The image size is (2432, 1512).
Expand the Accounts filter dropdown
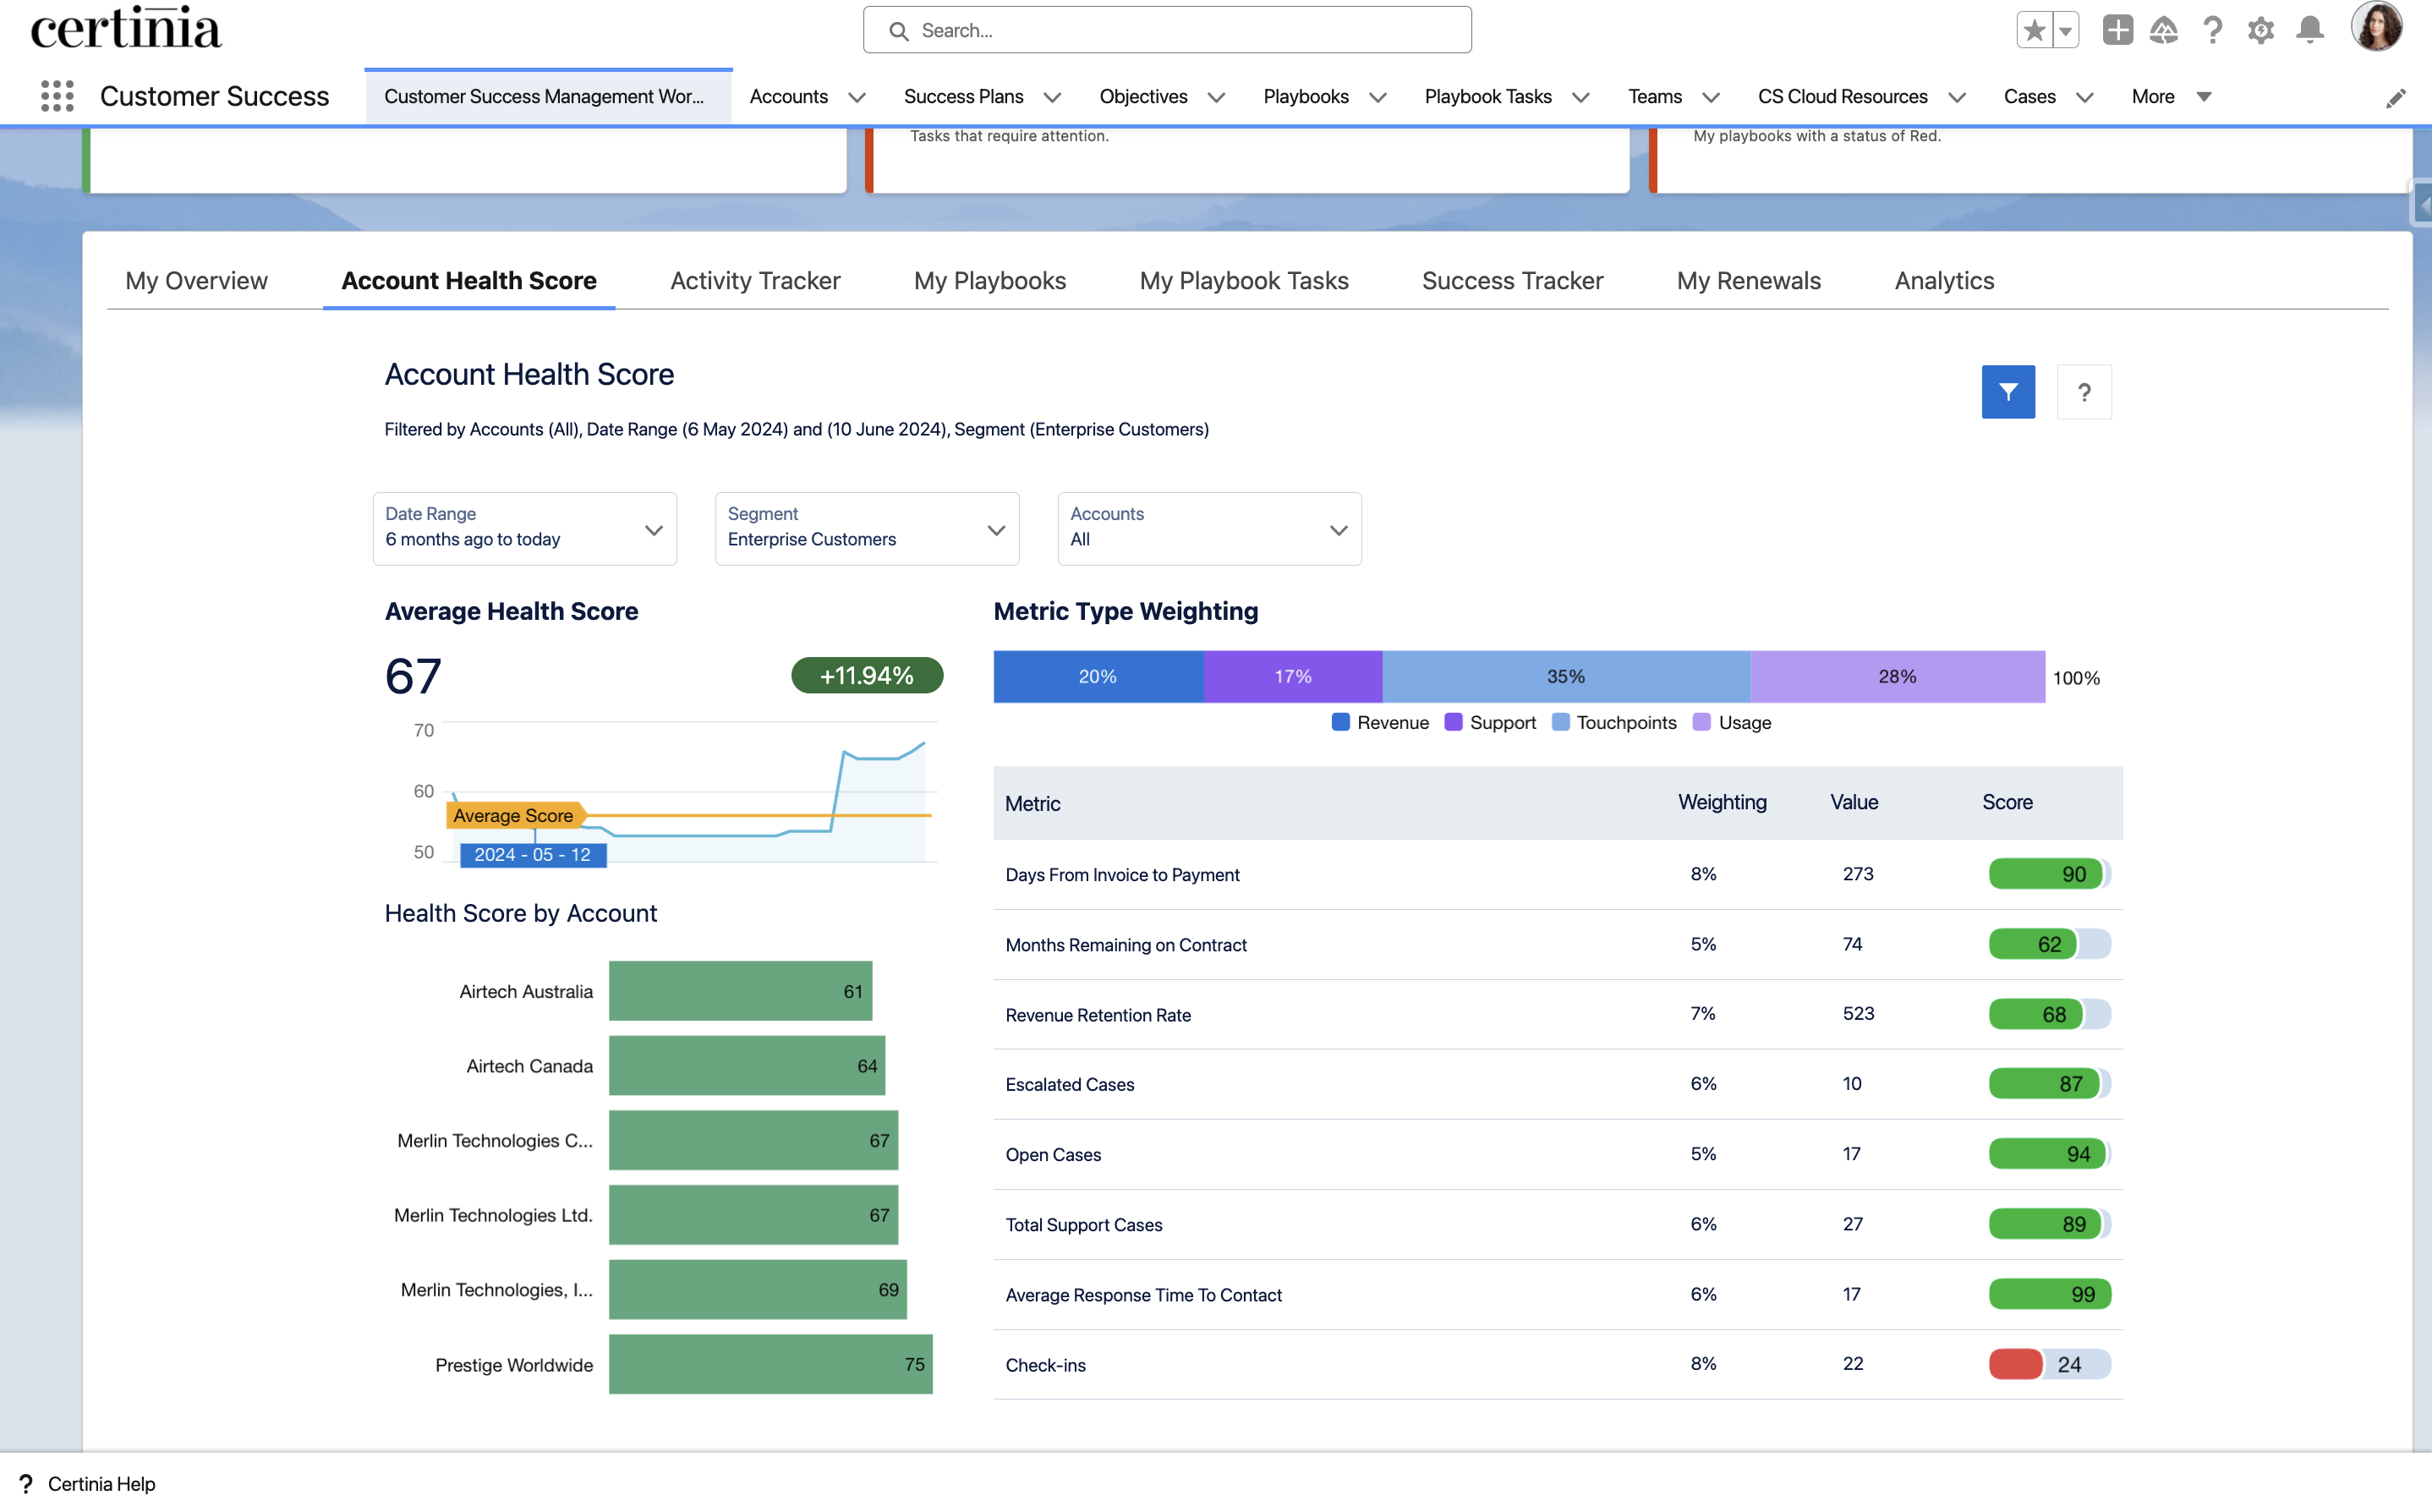pyautogui.click(x=1339, y=529)
